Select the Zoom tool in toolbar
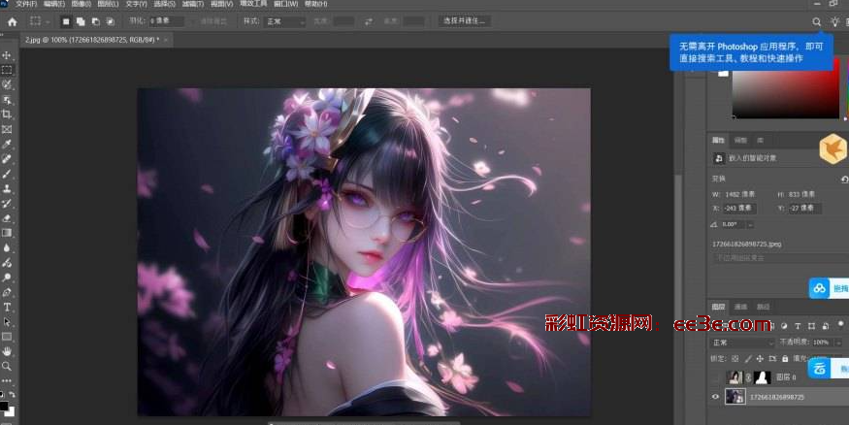This screenshot has width=849, height=425. (7, 366)
